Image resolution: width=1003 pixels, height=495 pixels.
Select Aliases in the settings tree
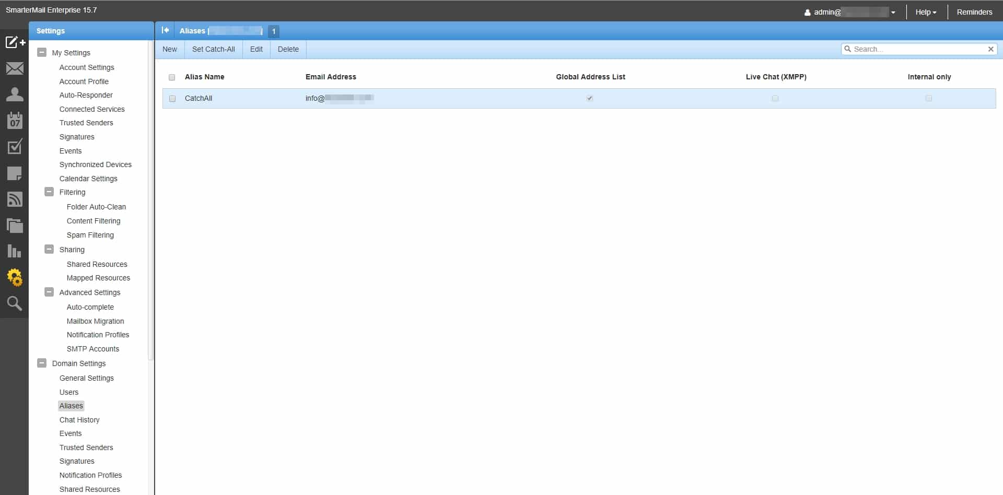point(71,406)
